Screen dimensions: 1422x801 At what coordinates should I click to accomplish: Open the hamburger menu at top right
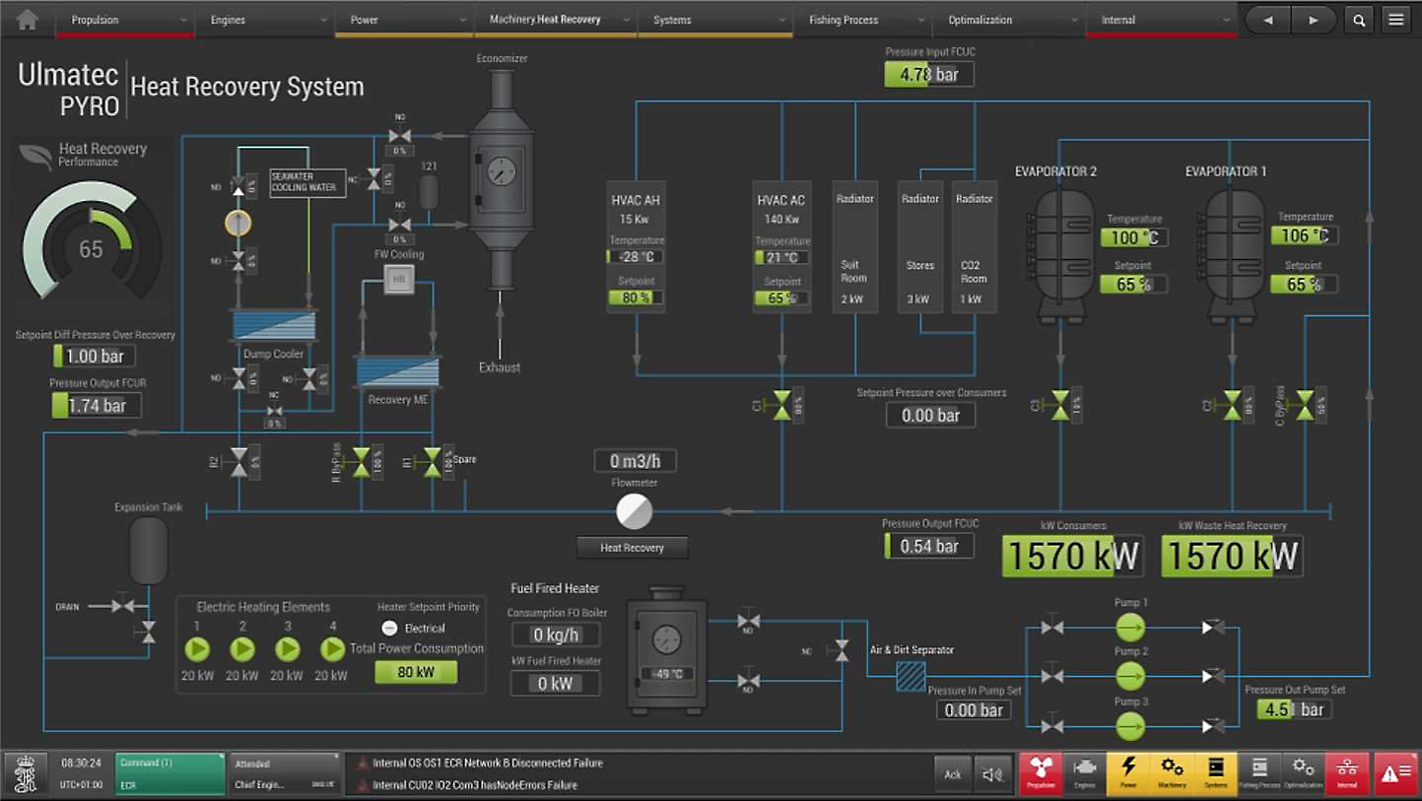(1394, 20)
